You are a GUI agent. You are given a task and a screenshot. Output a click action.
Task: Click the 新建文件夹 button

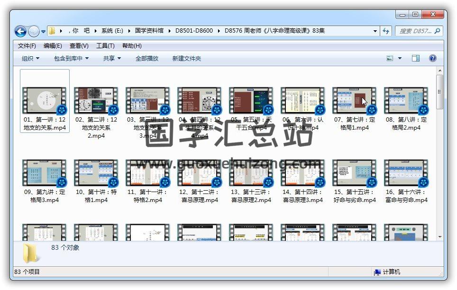tap(186, 58)
